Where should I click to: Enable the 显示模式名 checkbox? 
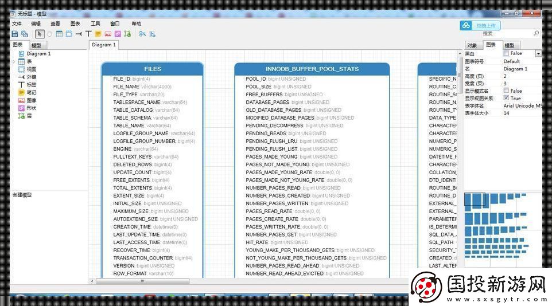click(x=506, y=91)
